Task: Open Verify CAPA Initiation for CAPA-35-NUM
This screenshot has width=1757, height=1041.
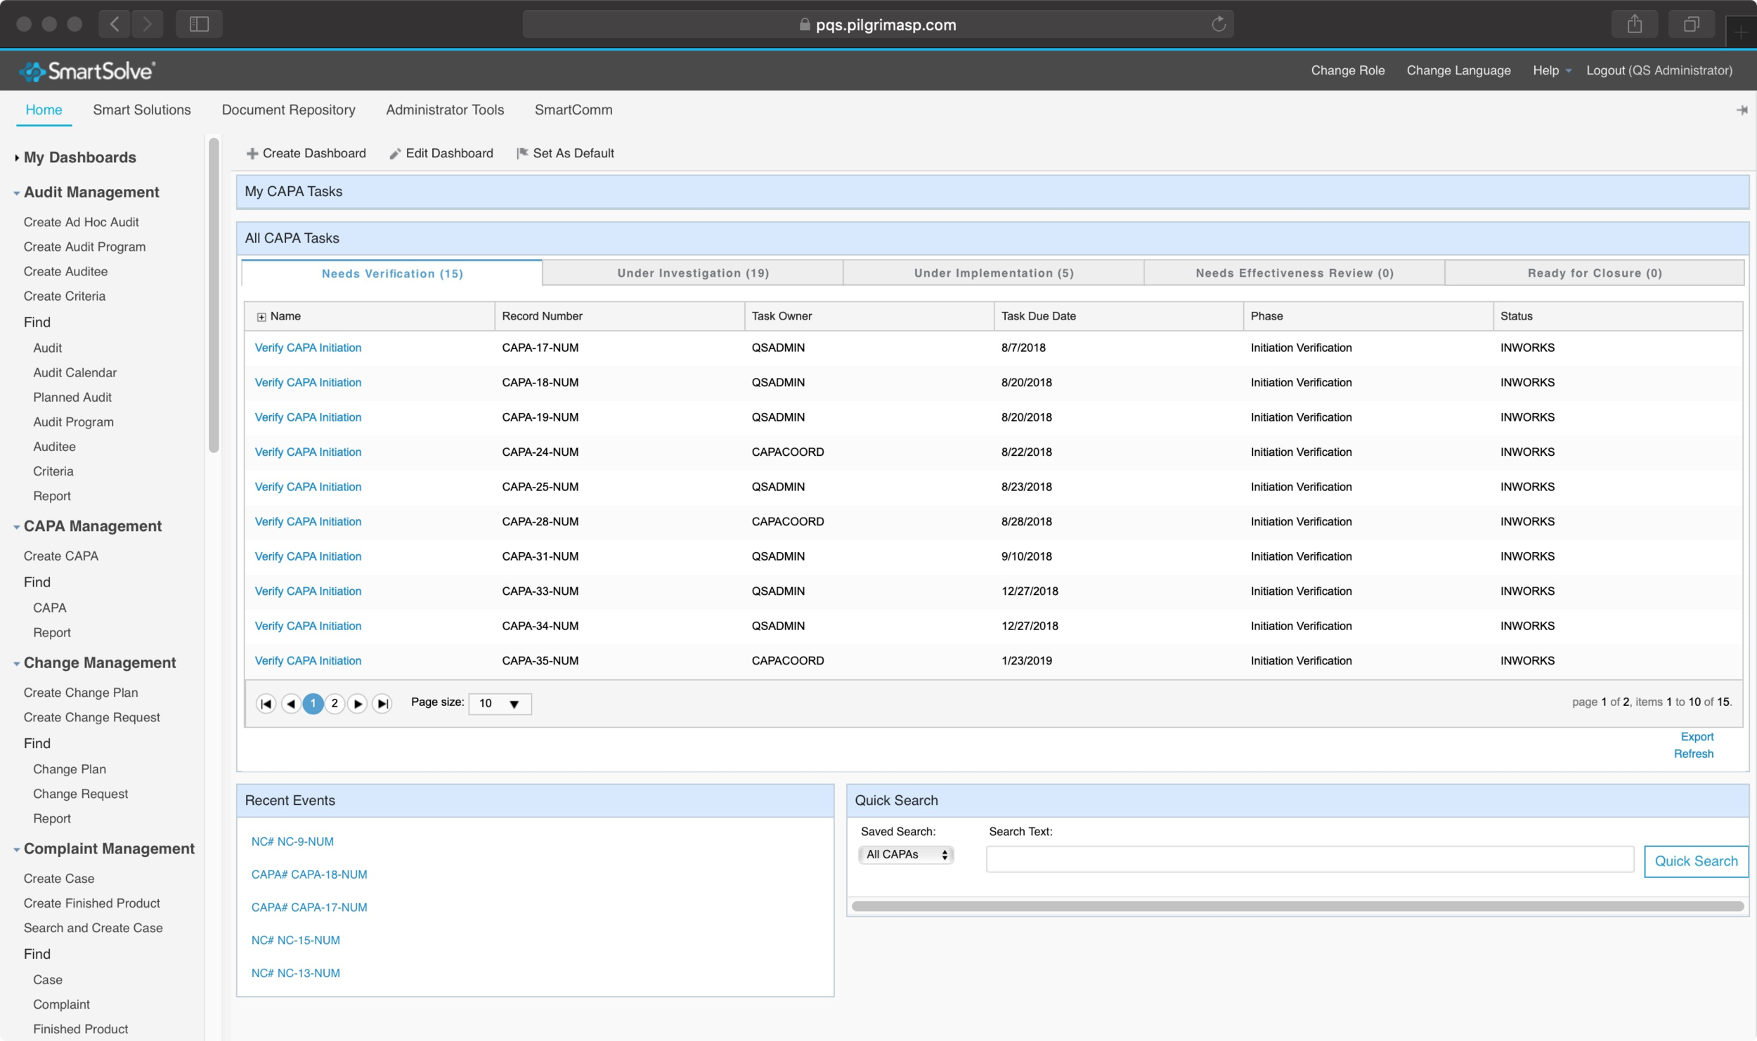Action: pyautogui.click(x=308, y=661)
